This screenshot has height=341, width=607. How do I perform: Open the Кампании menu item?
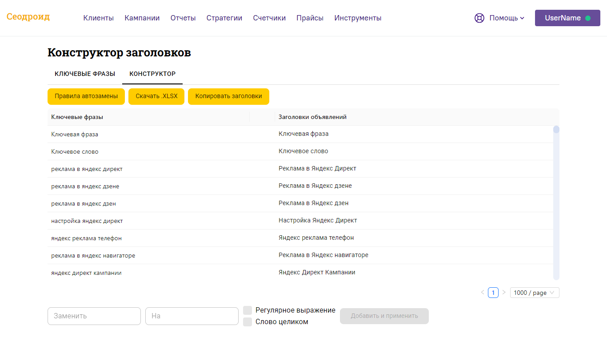point(142,18)
